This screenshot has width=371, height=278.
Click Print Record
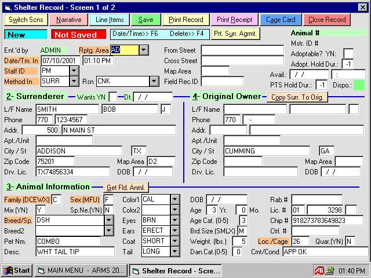pos(186,20)
